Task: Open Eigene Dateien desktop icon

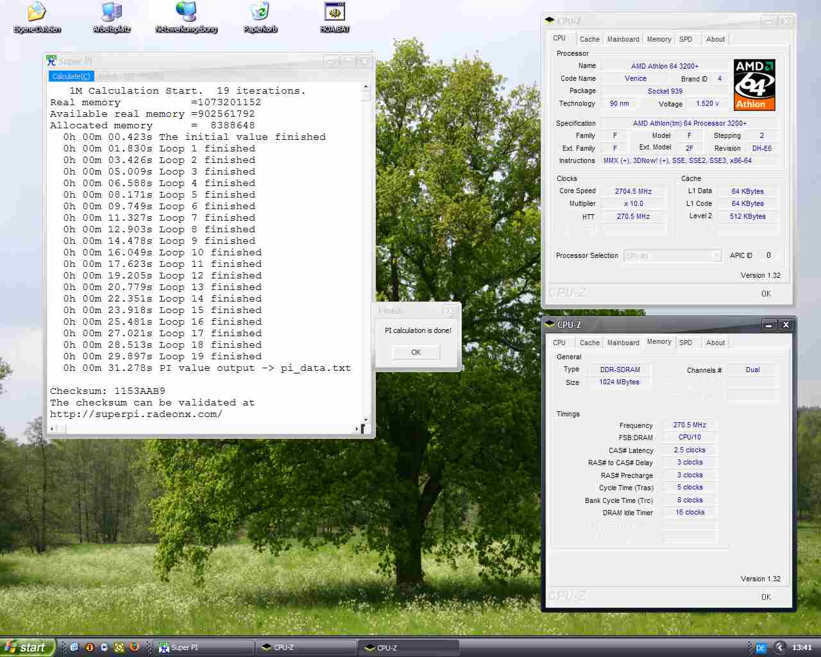Action: pos(37,17)
